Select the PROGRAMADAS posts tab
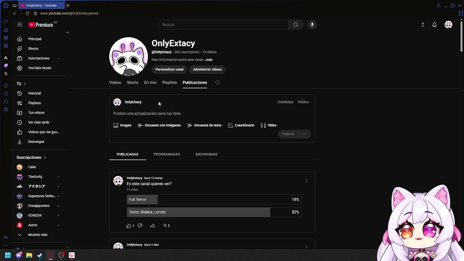Image resolution: width=464 pixels, height=261 pixels. pyautogui.click(x=167, y=154)
